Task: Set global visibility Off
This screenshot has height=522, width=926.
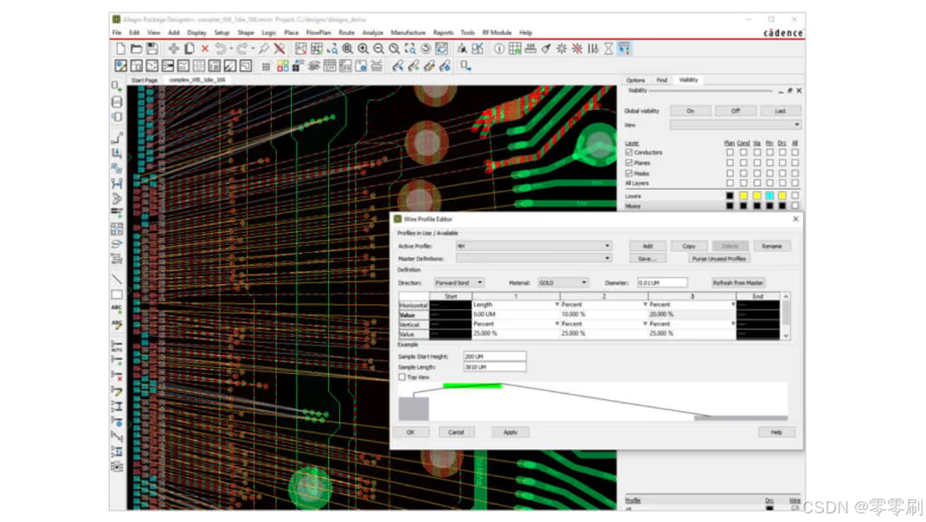Action: (736, 111)
